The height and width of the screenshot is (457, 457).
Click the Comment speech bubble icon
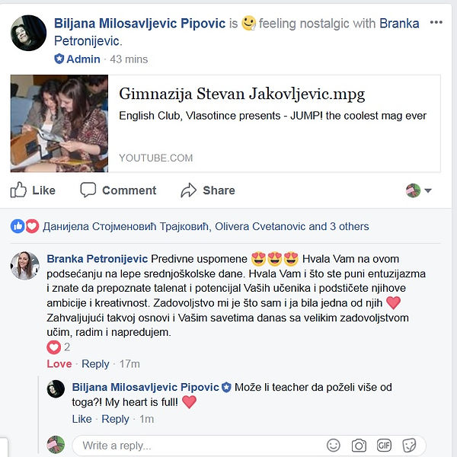click(88, 190)
